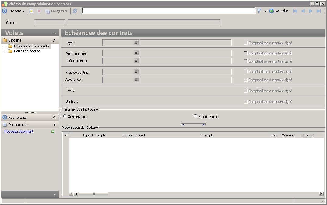Check Comptabiliser le montant signé for Assurance
The height and width of the screenshot is (205, 327).
click(245, 80)
